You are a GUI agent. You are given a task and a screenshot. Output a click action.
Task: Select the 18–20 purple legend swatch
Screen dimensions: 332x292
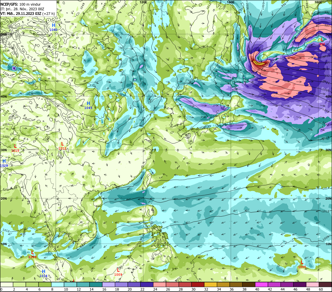121,284
